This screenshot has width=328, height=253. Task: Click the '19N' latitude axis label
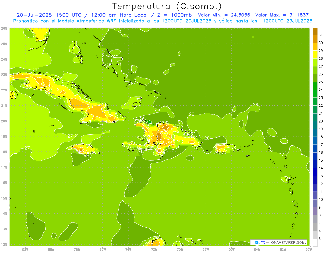[x=4, y=136]
